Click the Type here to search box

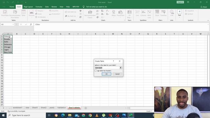[26, 115]
